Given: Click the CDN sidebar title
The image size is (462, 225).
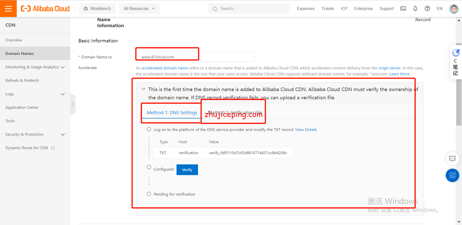Looking at the screenshot, I should pos(10,25).
